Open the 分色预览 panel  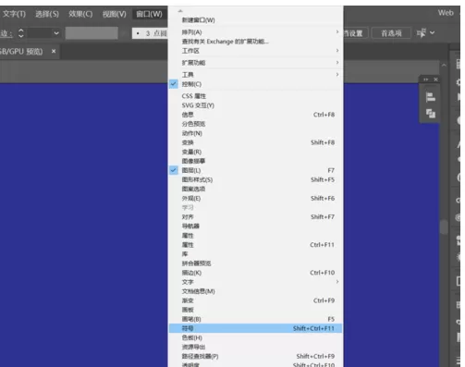click(x=256, y=124)
